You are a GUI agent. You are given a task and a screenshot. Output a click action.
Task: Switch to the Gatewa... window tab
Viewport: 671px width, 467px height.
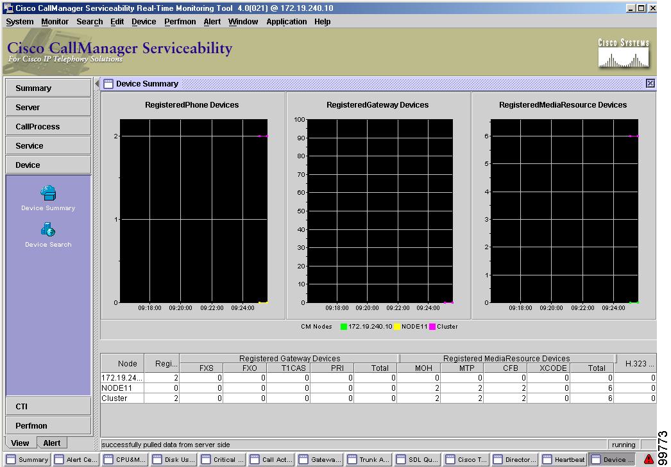(319, 459)
